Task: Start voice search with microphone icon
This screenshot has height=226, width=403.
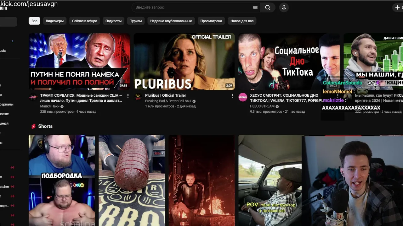Action: [x=284, y=8]
